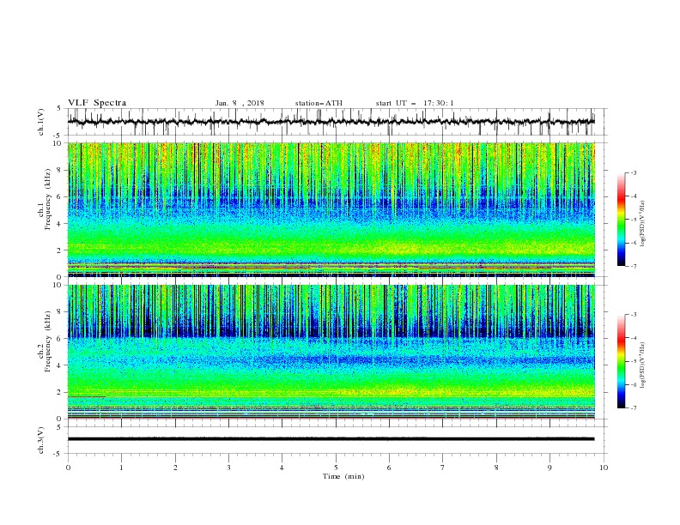Screen dimensions: 680x525
Task: Click the "-3" label on ch.1 colorbar
Action: point(634,172)
